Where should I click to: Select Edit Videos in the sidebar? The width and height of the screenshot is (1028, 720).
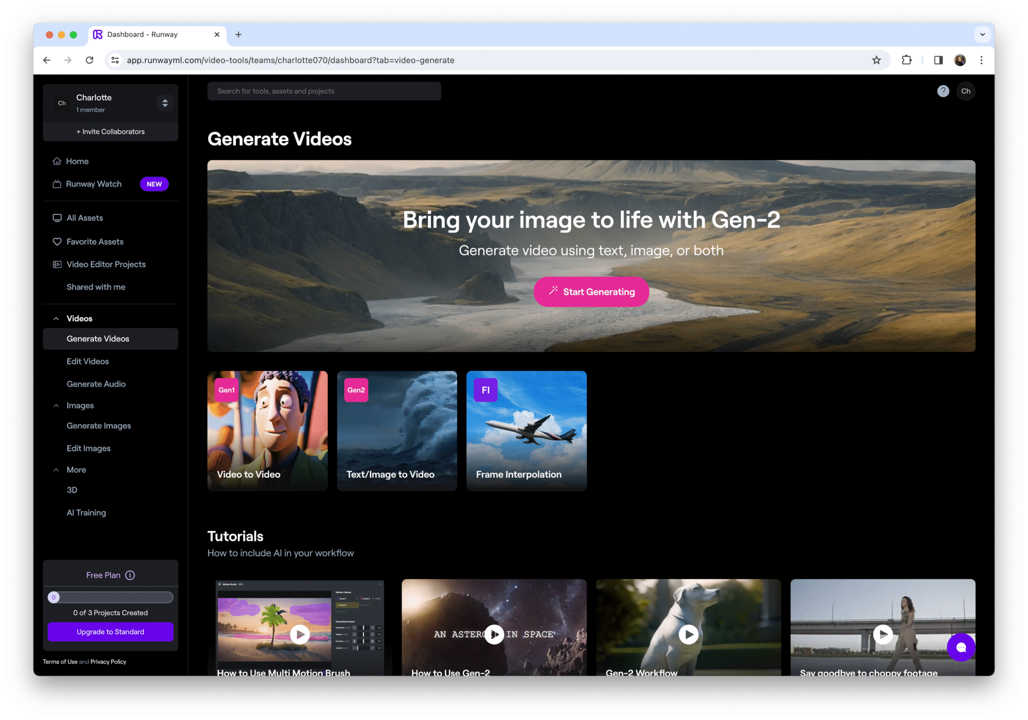(88, 361)
